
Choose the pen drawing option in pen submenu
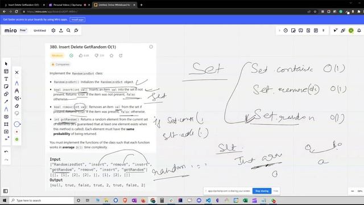pyautogui.click(x=16, y=83)
